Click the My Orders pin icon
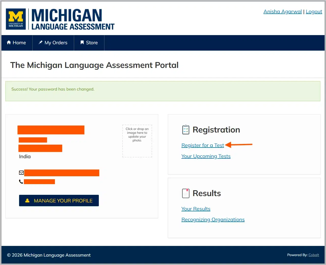The width and height of the screenshot is (326, 265). click(40, 42)
